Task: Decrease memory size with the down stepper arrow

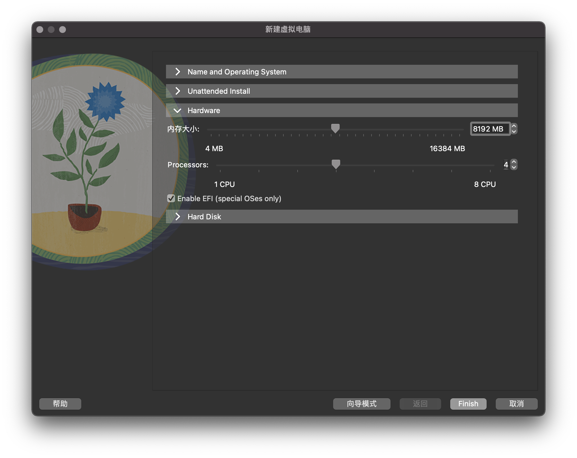Action: pos(514,132)
